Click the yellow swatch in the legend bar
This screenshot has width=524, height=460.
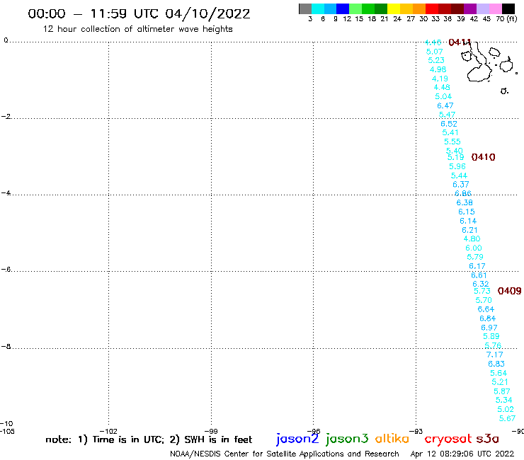(x=394, y=8)
